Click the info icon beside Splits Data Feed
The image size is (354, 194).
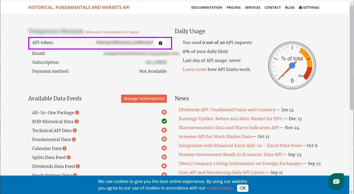pos(69,157)
